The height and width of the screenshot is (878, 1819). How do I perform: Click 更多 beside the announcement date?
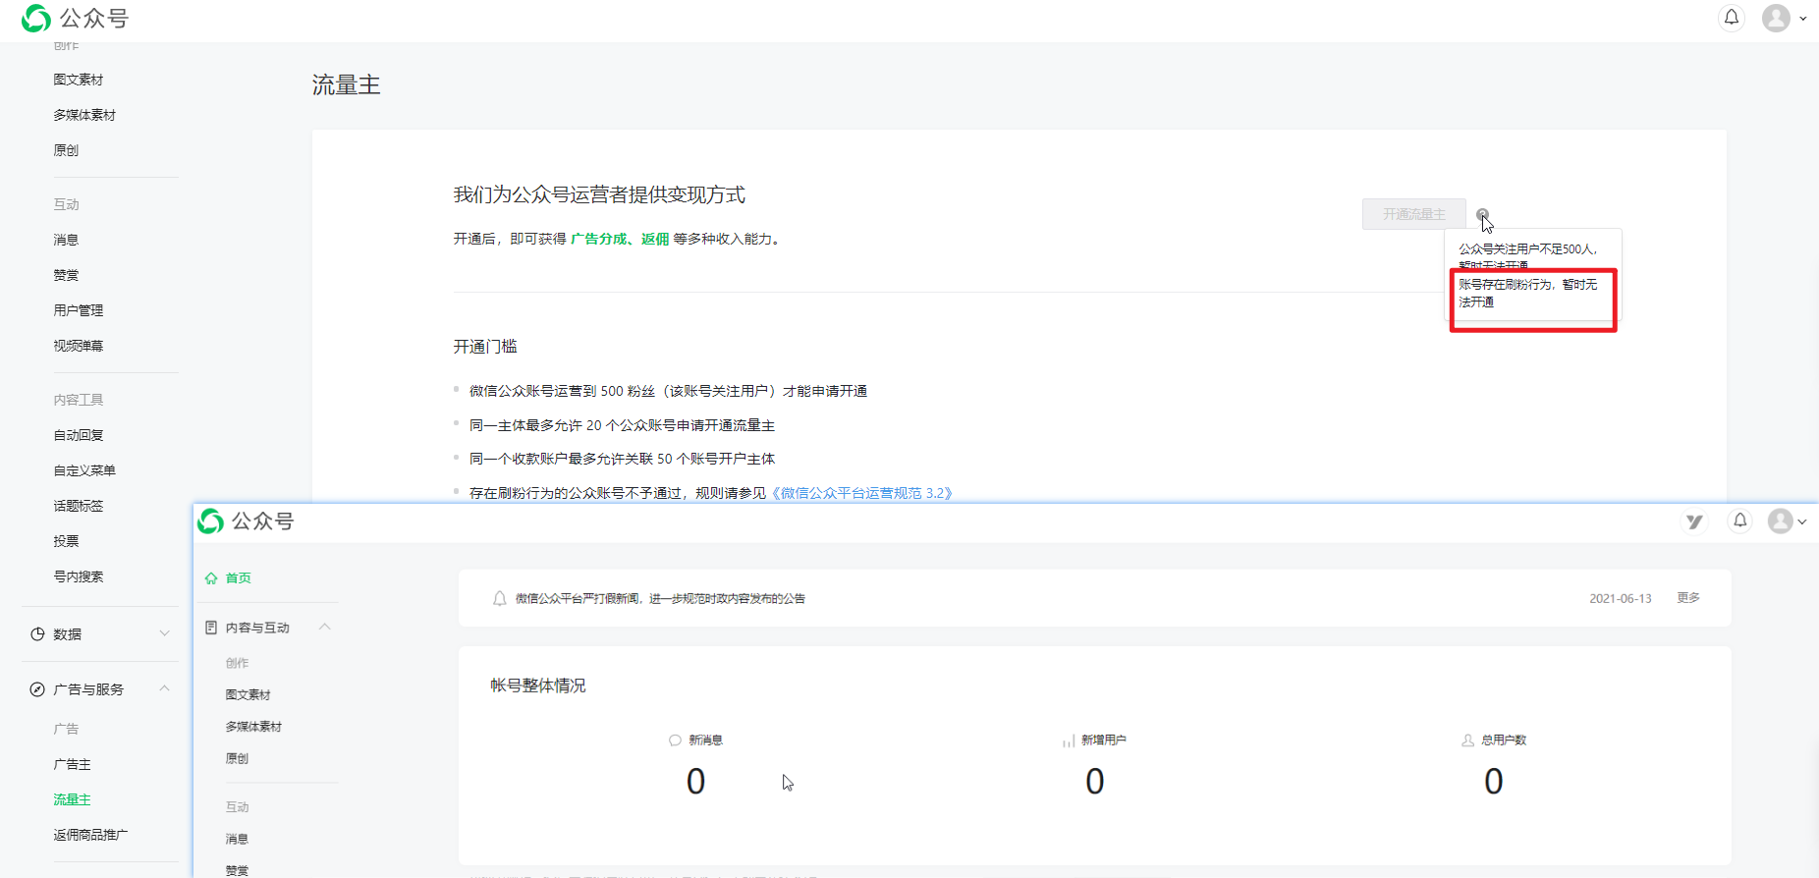coord(1688,597)
